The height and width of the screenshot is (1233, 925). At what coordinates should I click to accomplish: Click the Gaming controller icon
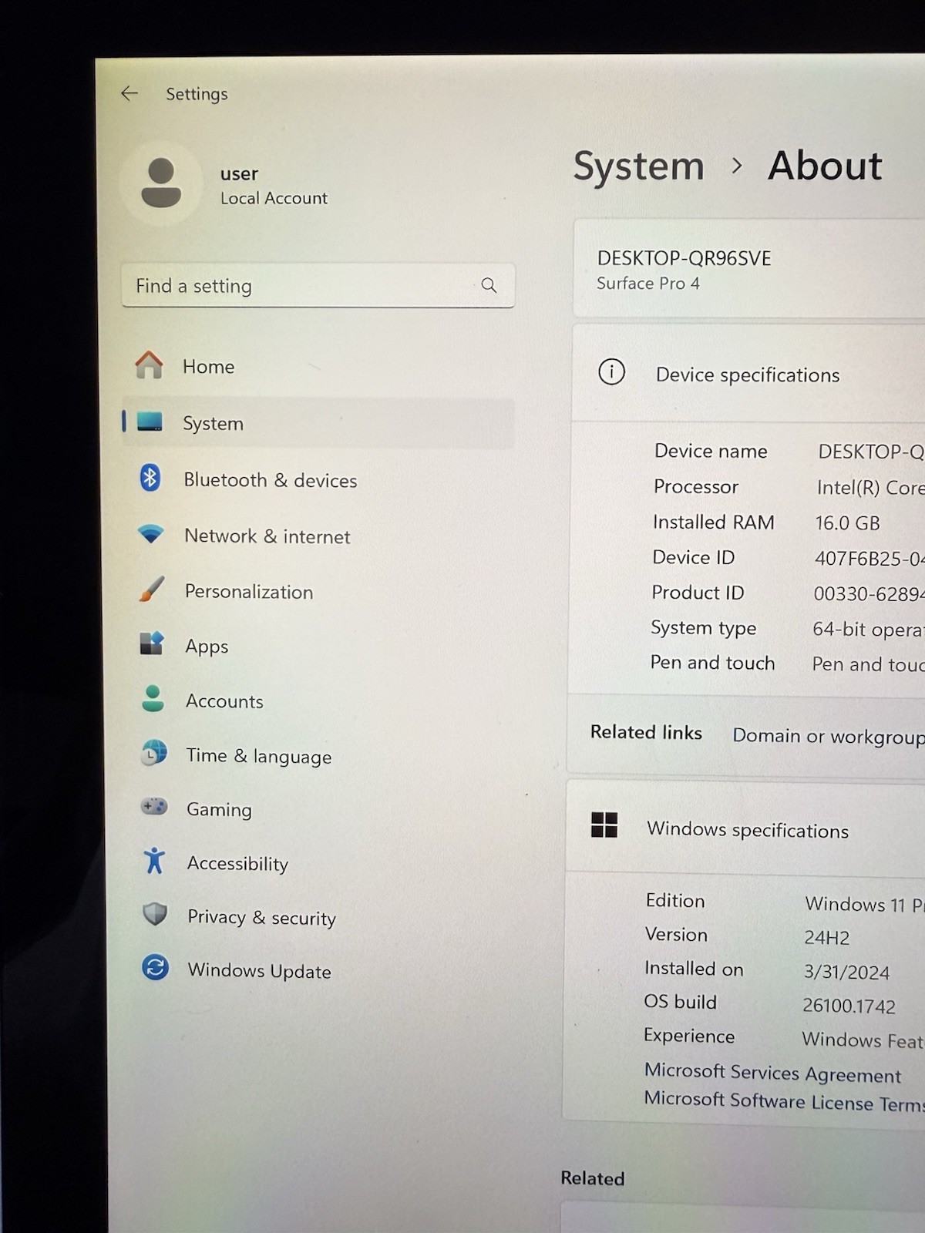(x=154, y=807)
